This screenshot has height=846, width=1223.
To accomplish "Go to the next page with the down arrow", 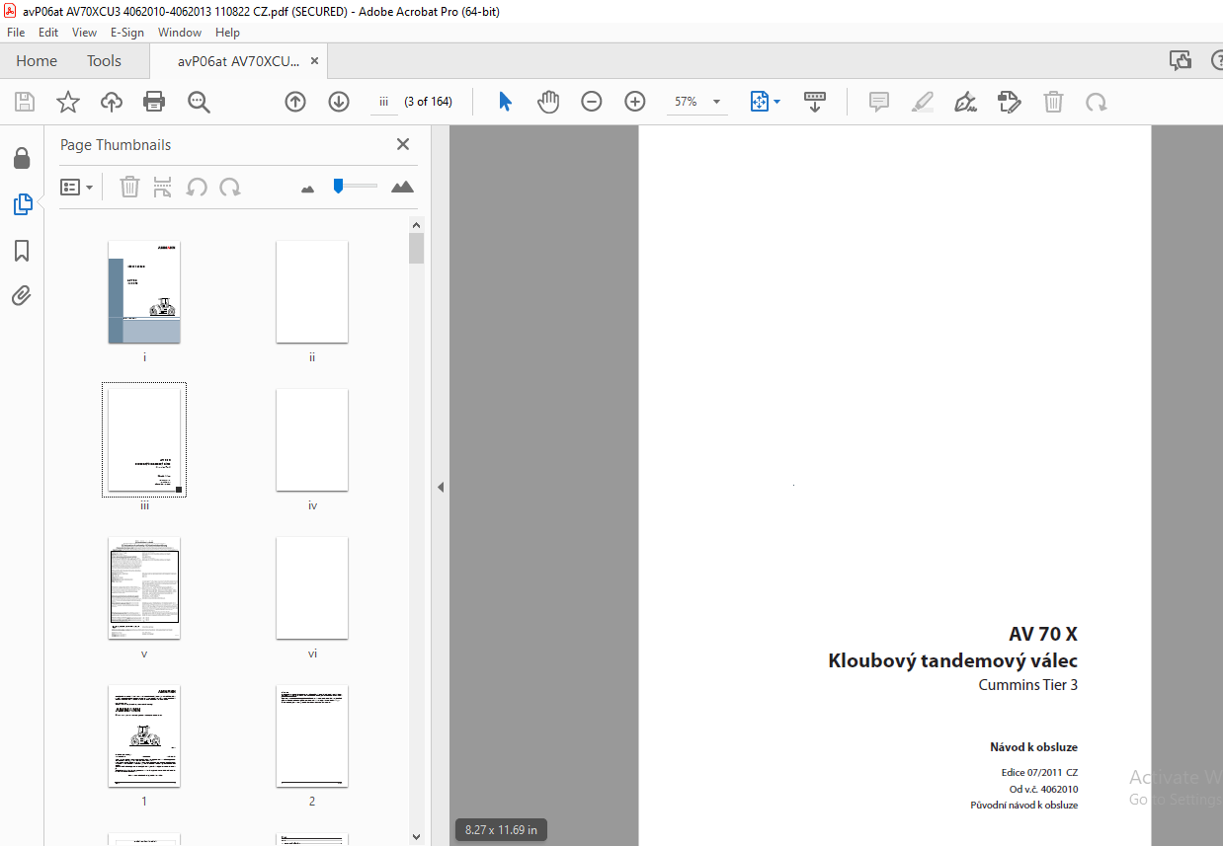I will pos(339,102).
